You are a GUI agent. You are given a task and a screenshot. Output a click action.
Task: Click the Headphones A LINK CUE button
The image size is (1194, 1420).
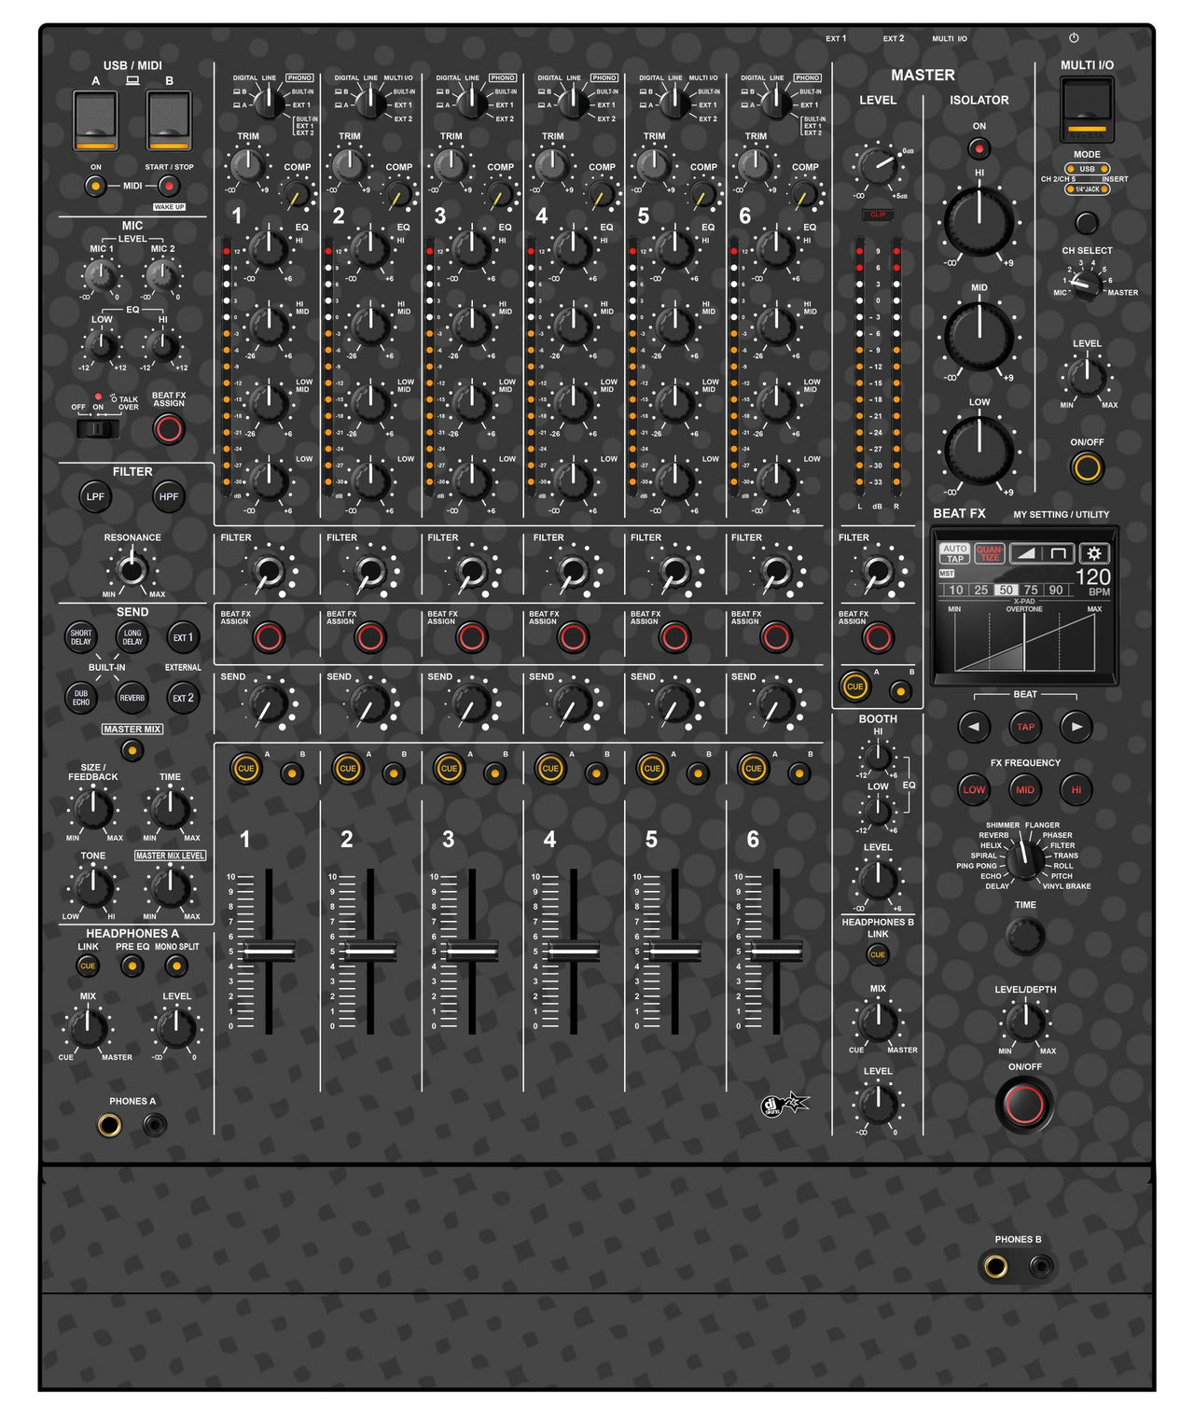(x=88, y=966)
